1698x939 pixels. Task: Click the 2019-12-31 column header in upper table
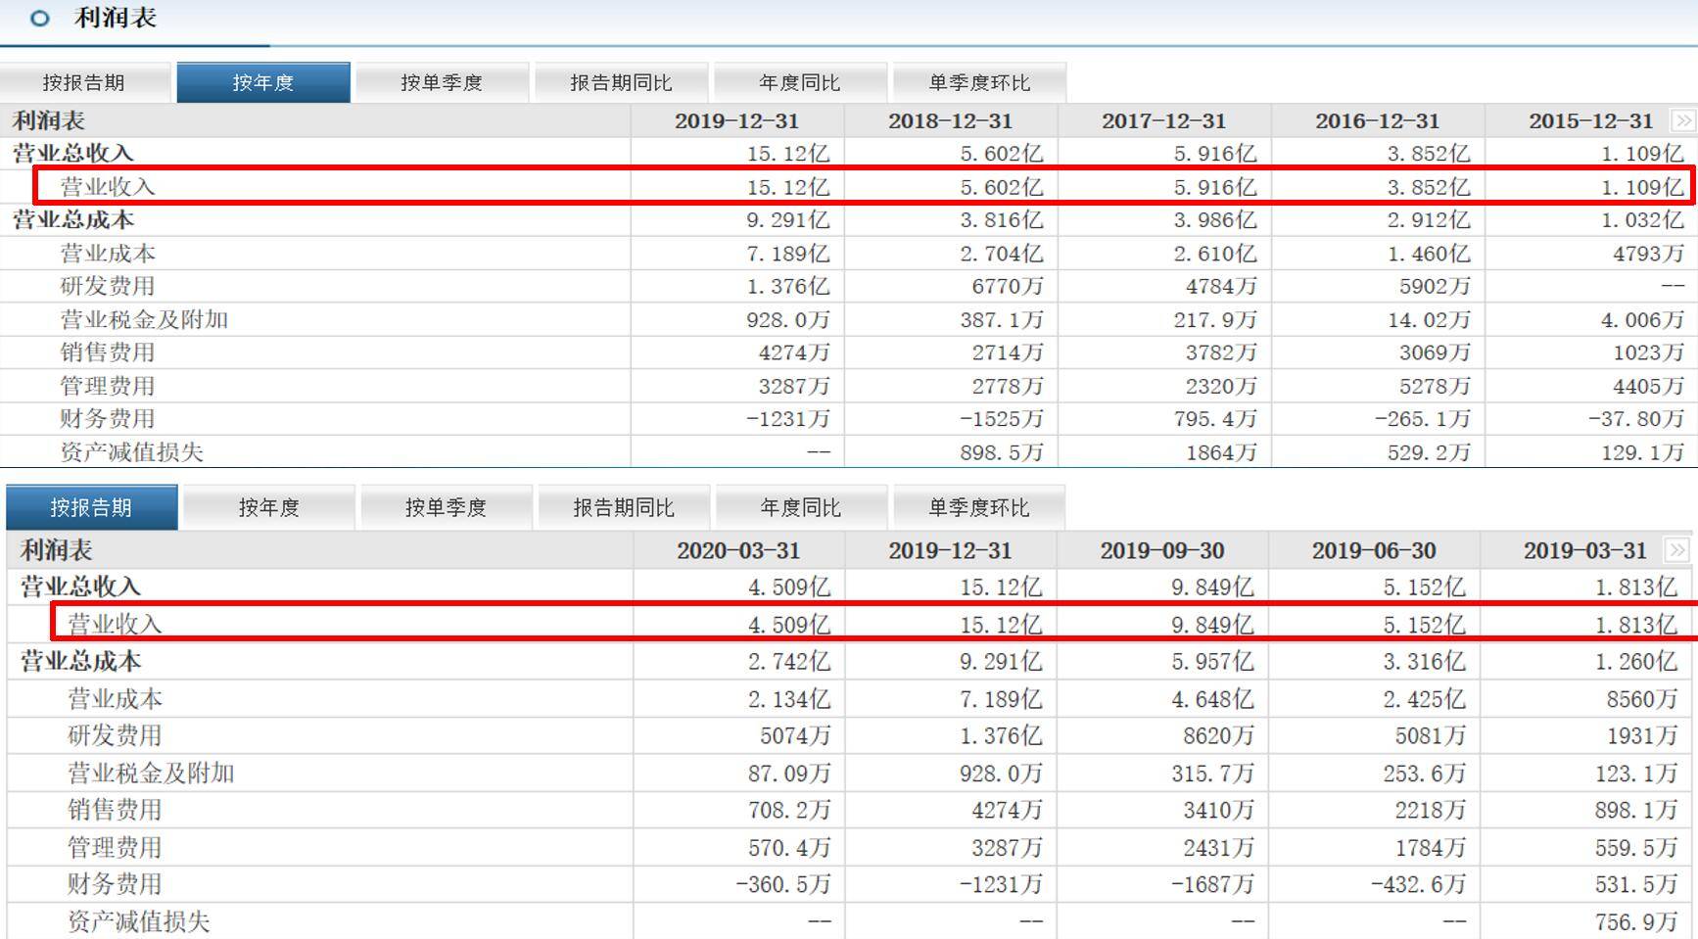click(x=736, y=121)
